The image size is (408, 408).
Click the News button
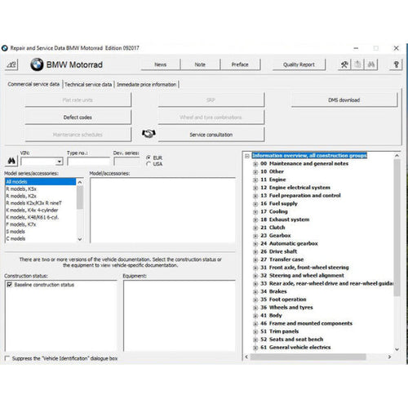[x=161, y=64]
